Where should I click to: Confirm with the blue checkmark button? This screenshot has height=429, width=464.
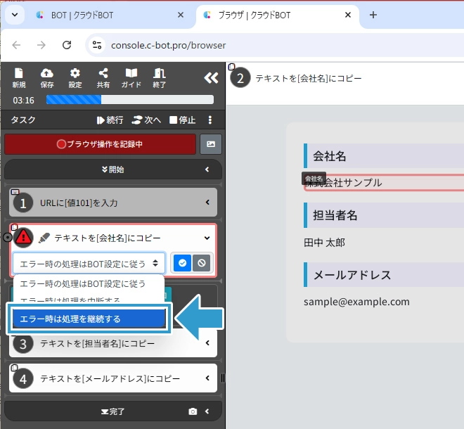tap(181, 263)
